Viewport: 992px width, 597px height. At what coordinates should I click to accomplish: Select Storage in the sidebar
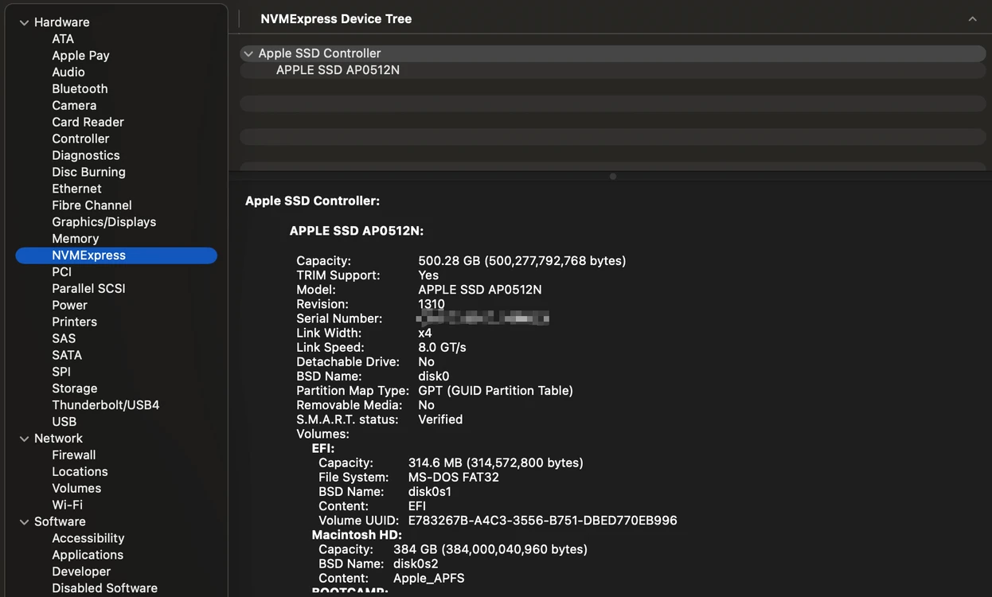(75, 388)
